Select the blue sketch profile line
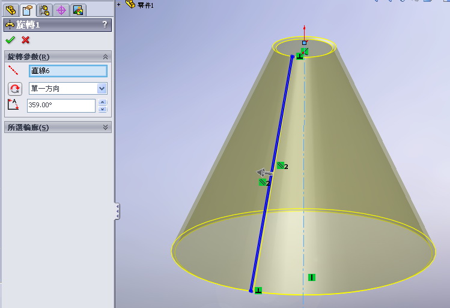Screen dimensions: 450x308 point(272,173)
